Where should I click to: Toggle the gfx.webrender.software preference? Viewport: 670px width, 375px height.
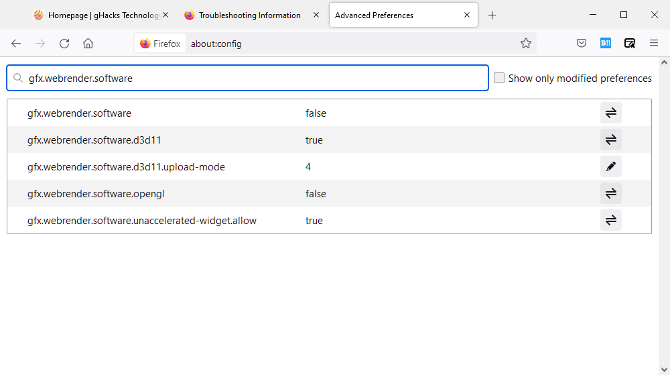coord(610,113)
